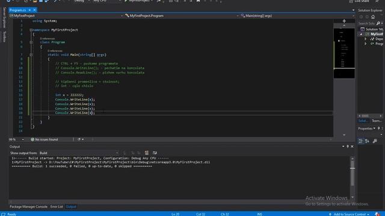The width and height of the screenshot is (385, 216).
Task: Click the editor scroll down arrow
Action: [344, 134]
